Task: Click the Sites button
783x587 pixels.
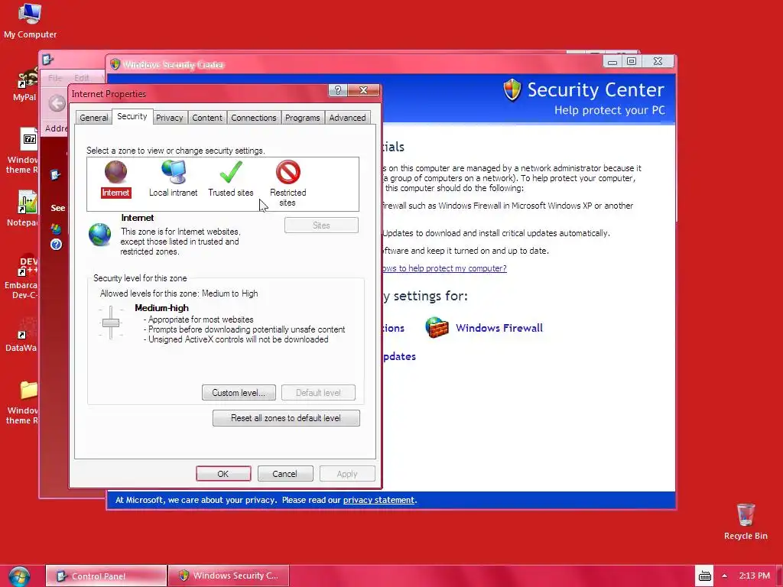Action: [321, 225]
